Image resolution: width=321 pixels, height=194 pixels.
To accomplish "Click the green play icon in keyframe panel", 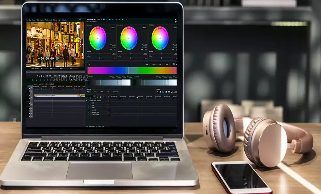I will (98, 97).
